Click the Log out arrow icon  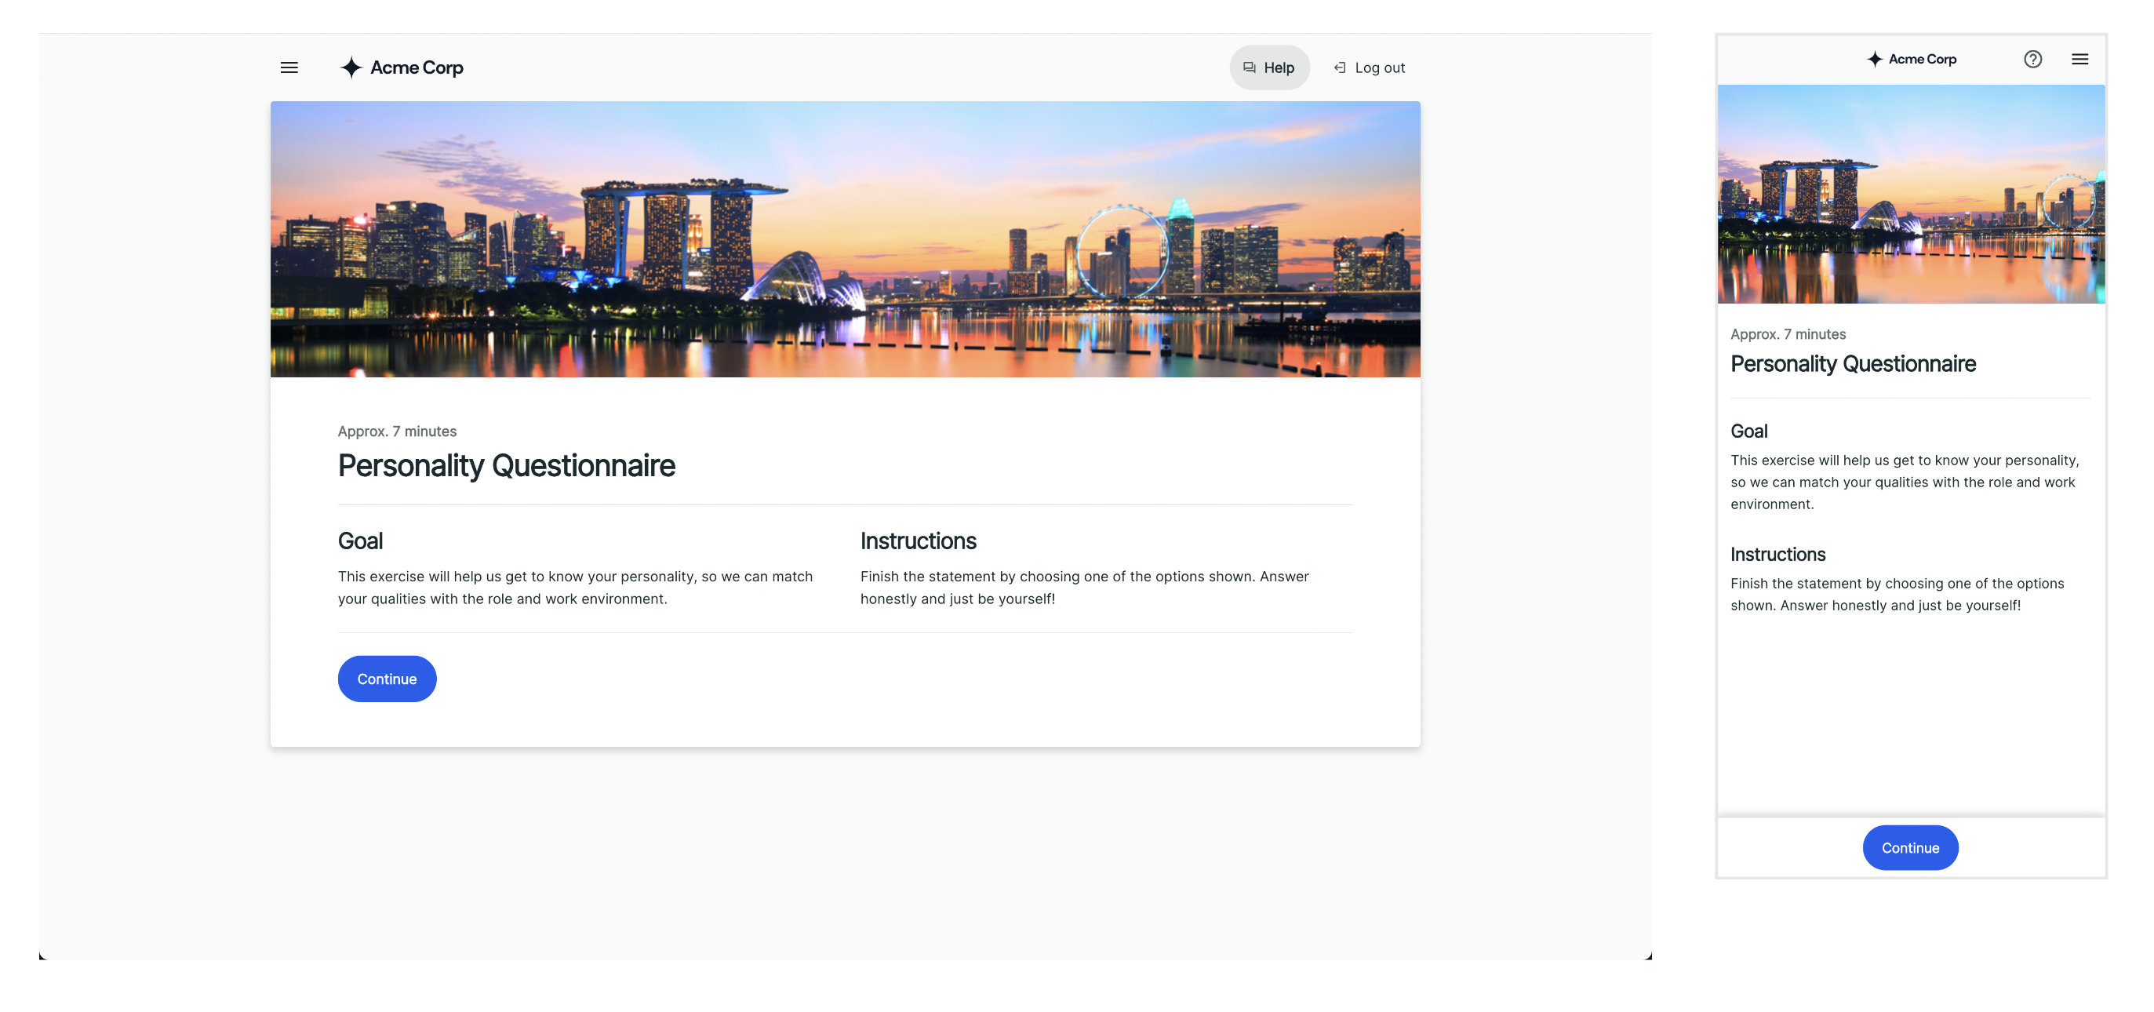pyautogui.click(x=1340, y=67)
